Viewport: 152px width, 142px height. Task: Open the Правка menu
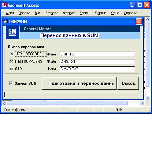tap(24, 13)
